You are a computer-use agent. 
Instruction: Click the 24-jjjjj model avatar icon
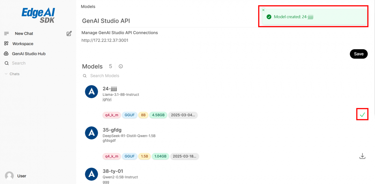pos(91,91)
